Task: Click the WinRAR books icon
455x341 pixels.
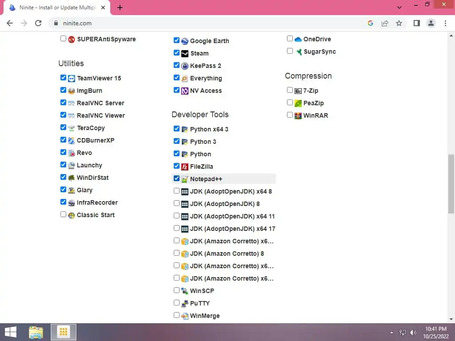Action: tap(298, 116)
